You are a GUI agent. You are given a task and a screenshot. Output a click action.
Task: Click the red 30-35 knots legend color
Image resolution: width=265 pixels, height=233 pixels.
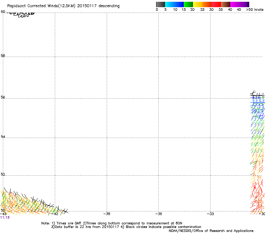tap(216, 4)
